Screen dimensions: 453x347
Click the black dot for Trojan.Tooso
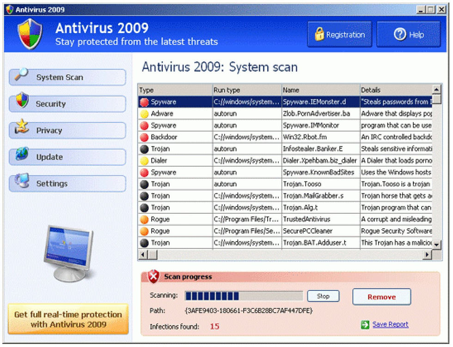click(144, 184)
